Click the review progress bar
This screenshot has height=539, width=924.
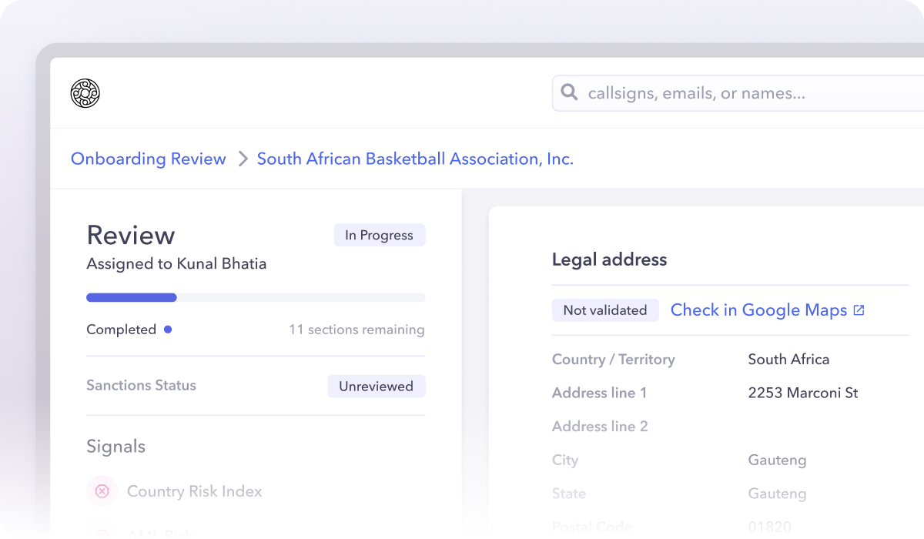256,297
